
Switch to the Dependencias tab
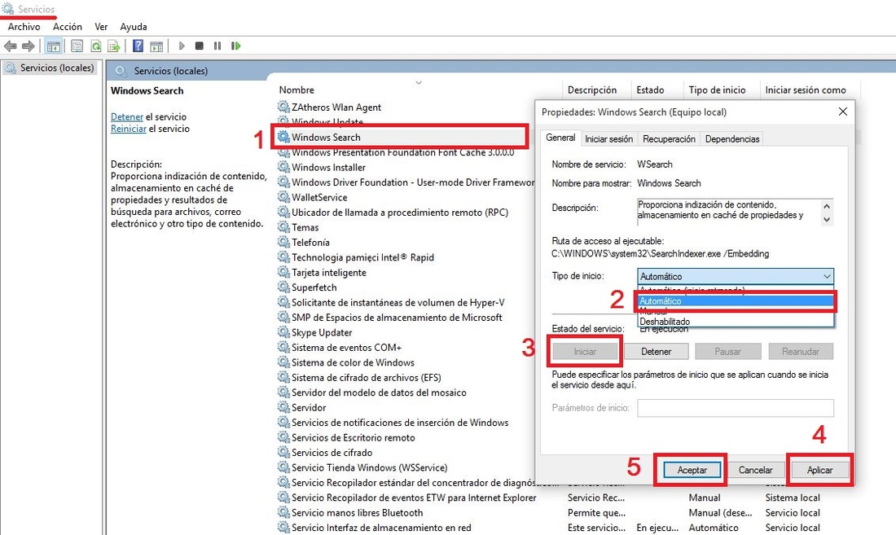tap(732, 138)
